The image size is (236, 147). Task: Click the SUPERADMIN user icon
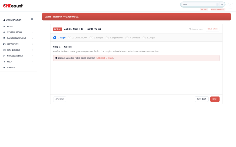(x=4, y=20)
